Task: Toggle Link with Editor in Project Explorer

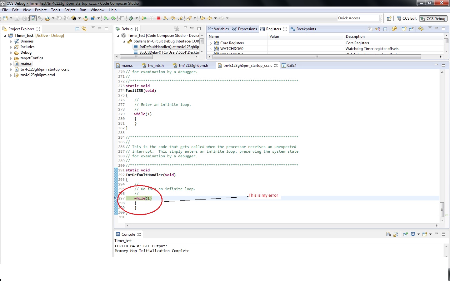Action: (x=84, y=29)
